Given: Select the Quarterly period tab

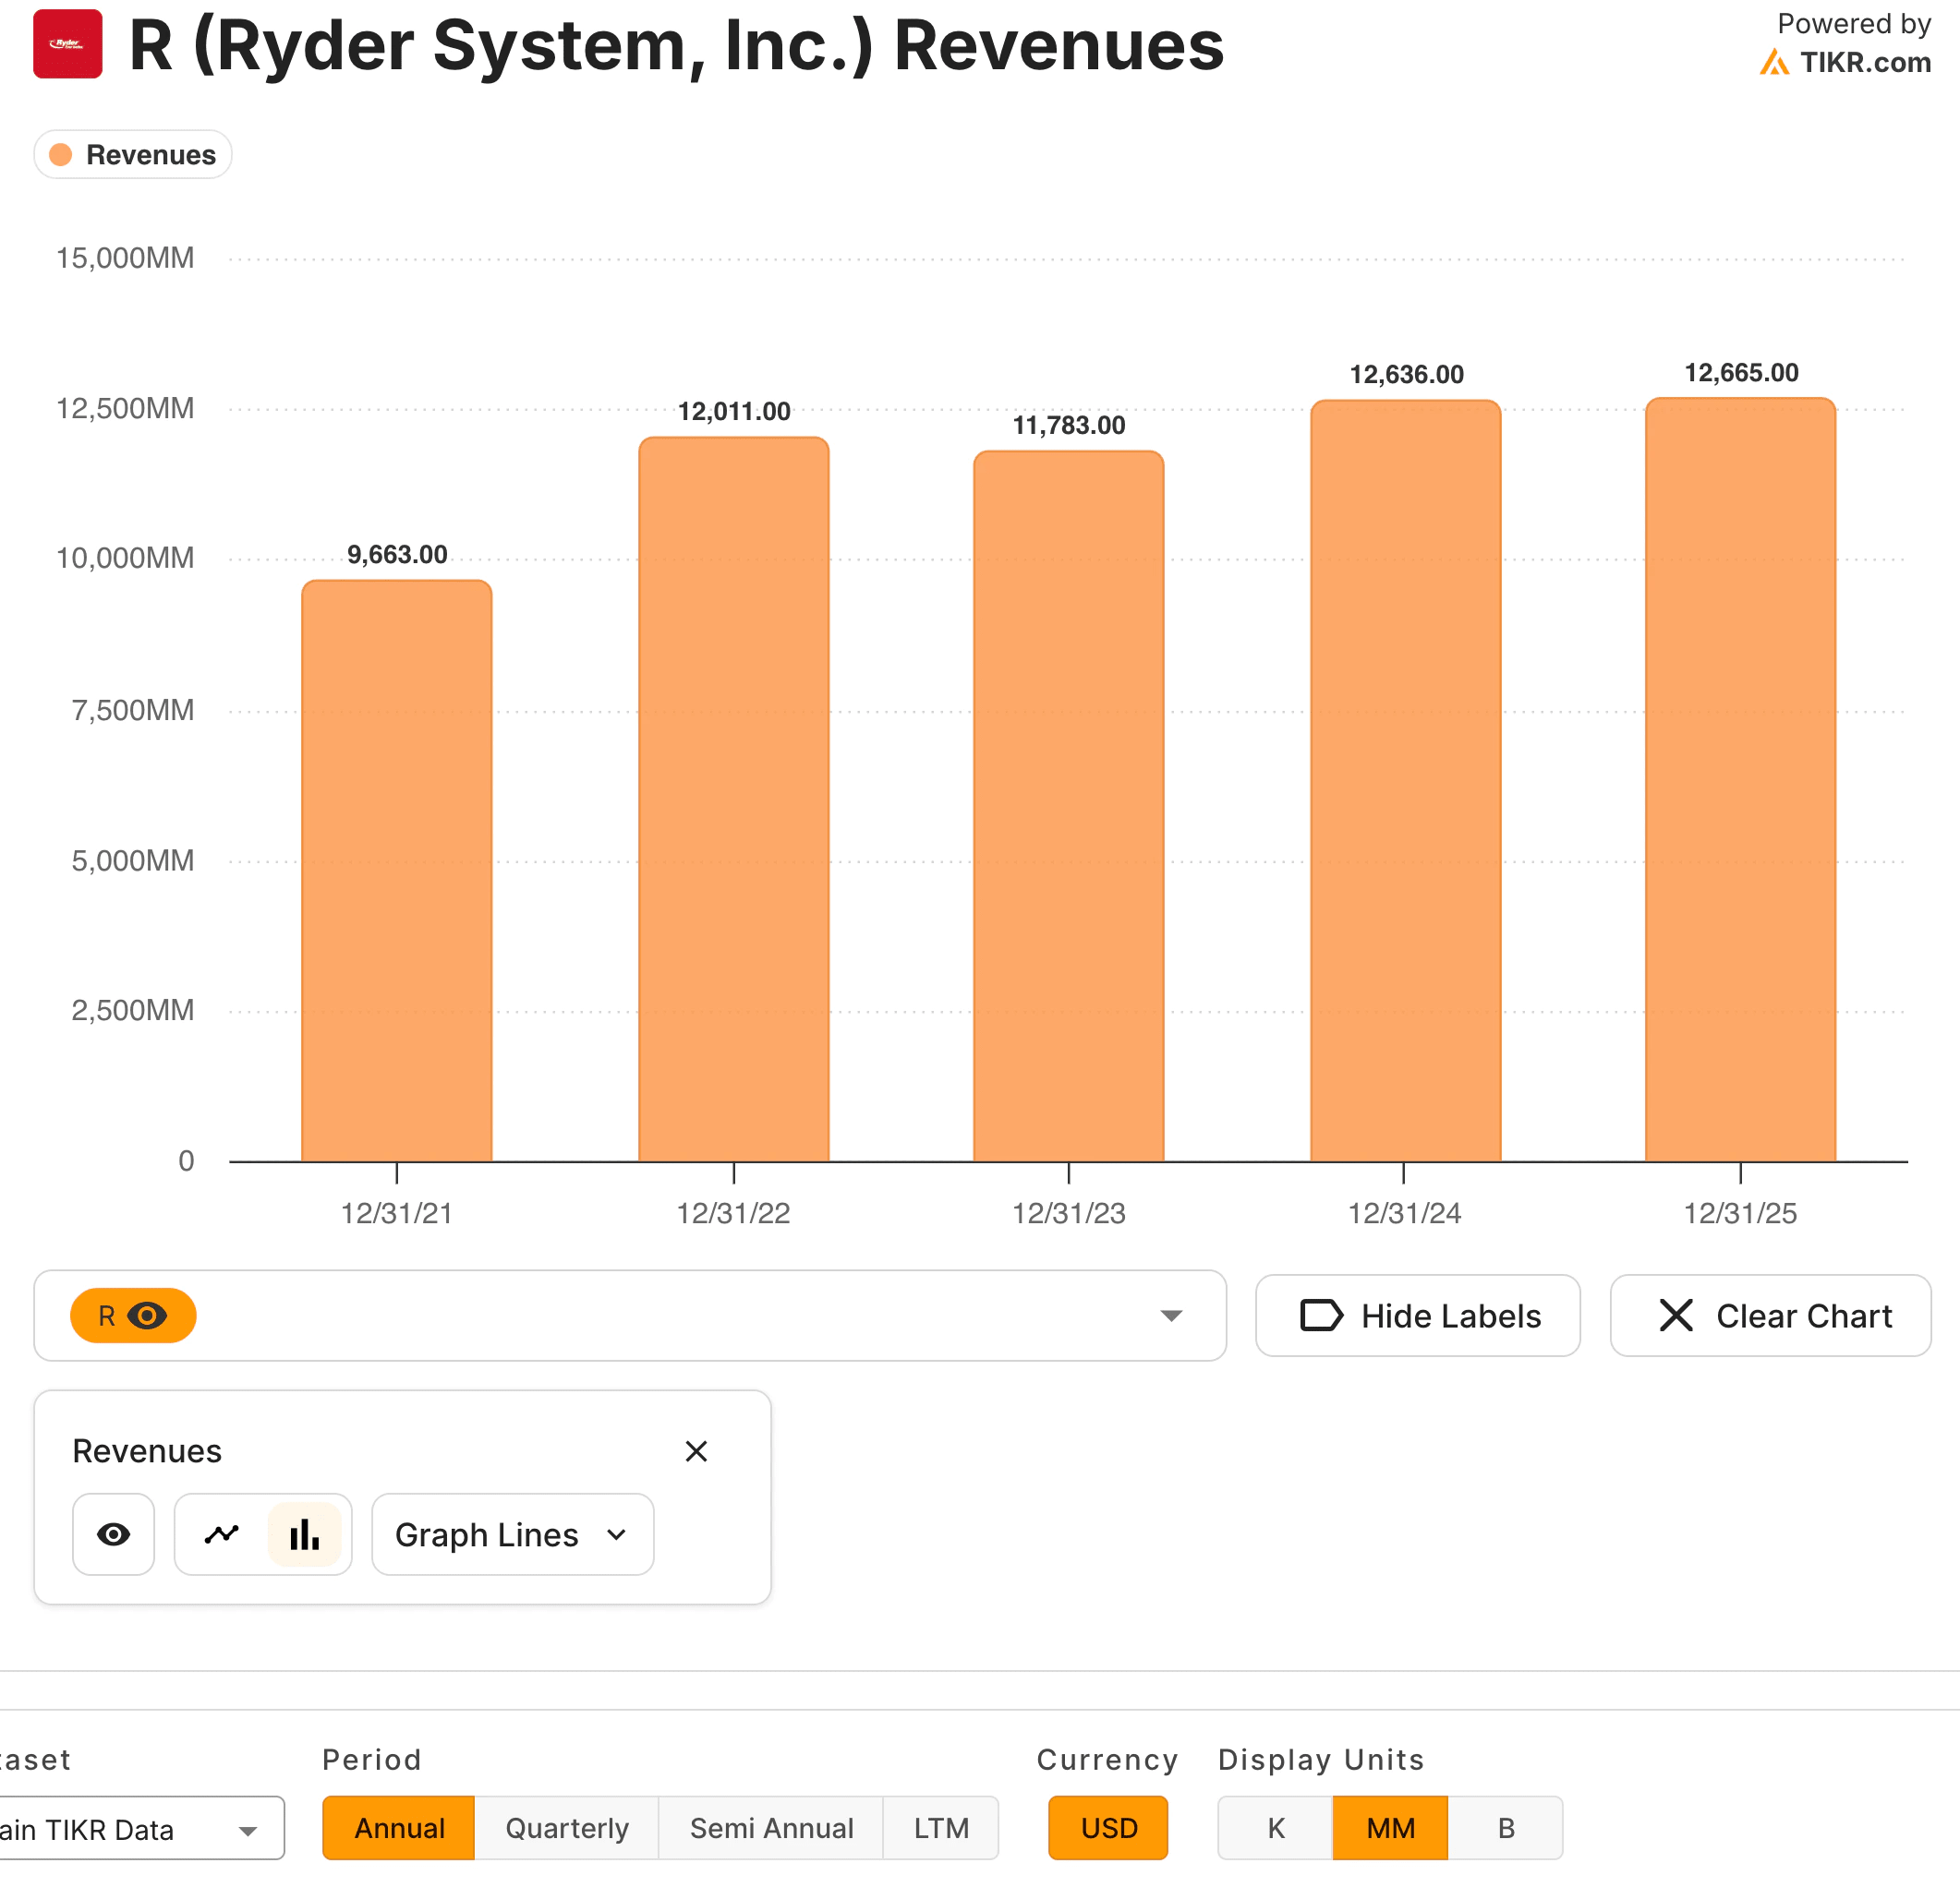Looking at the screenshot, I should click(567, 1828).
